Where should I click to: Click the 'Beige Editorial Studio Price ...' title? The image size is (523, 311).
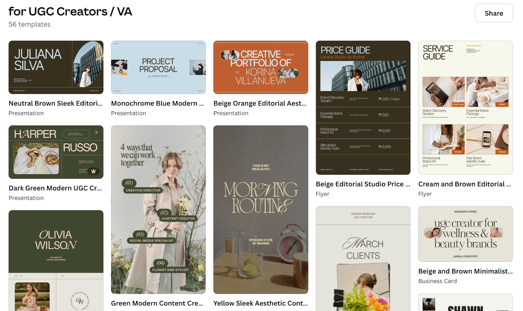pyautogui.click(x=363, y=184)
